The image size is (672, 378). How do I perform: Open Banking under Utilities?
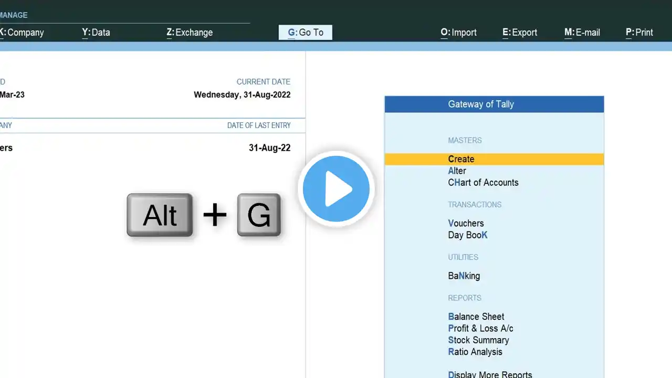(464, 276)
